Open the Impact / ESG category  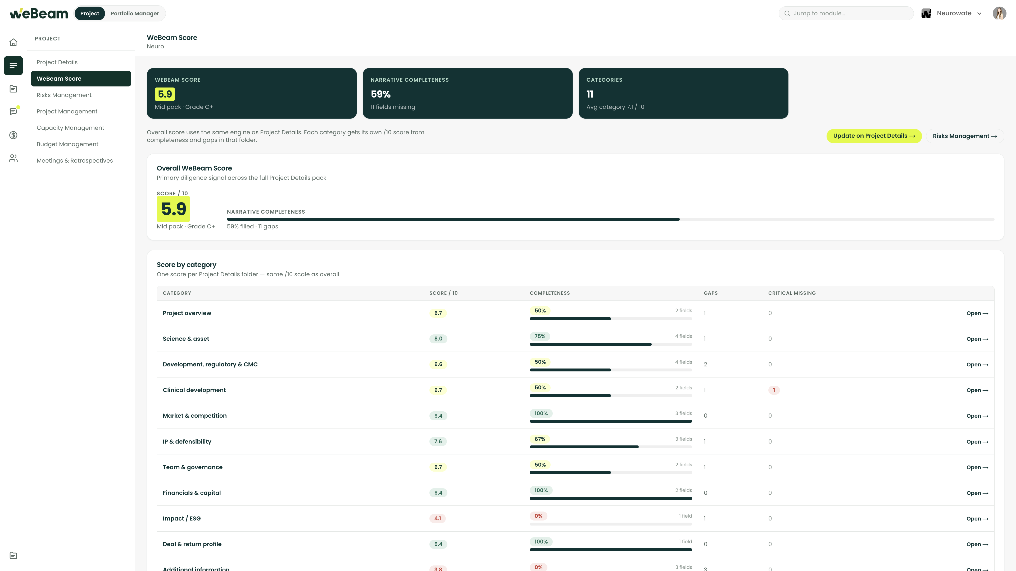tap(977, 519)
